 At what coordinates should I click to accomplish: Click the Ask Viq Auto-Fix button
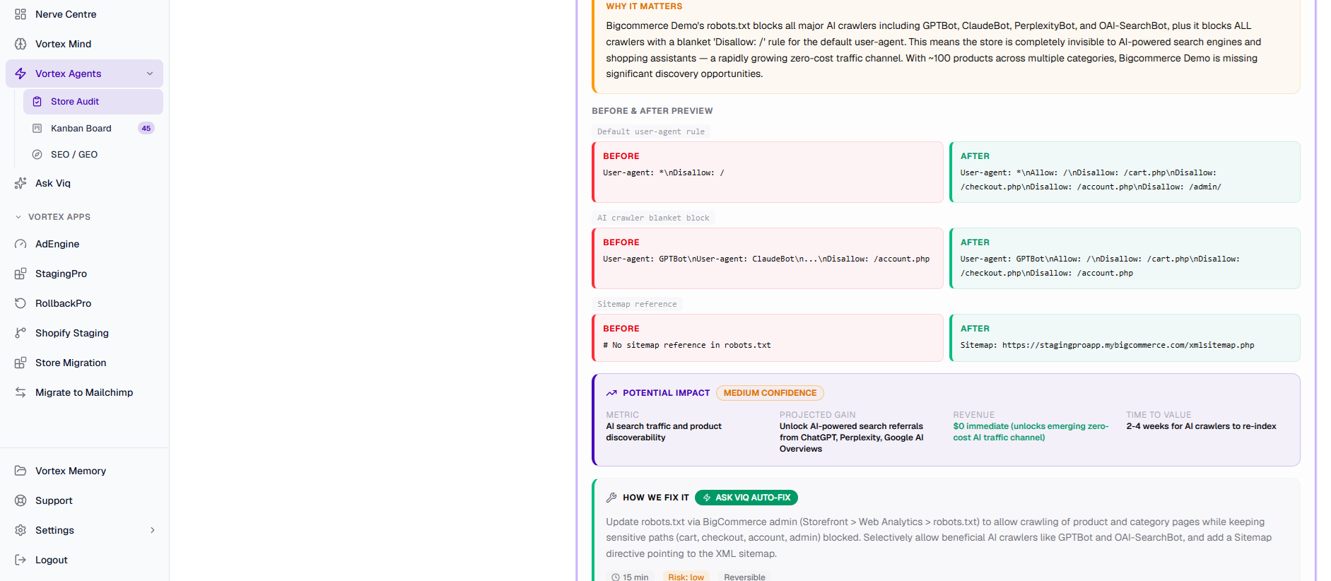[x=746, y=498]
